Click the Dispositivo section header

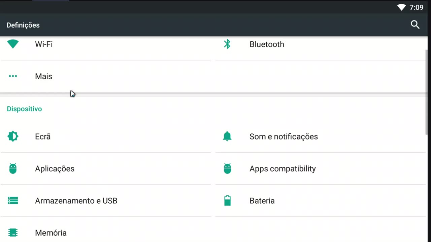[24, 109]
